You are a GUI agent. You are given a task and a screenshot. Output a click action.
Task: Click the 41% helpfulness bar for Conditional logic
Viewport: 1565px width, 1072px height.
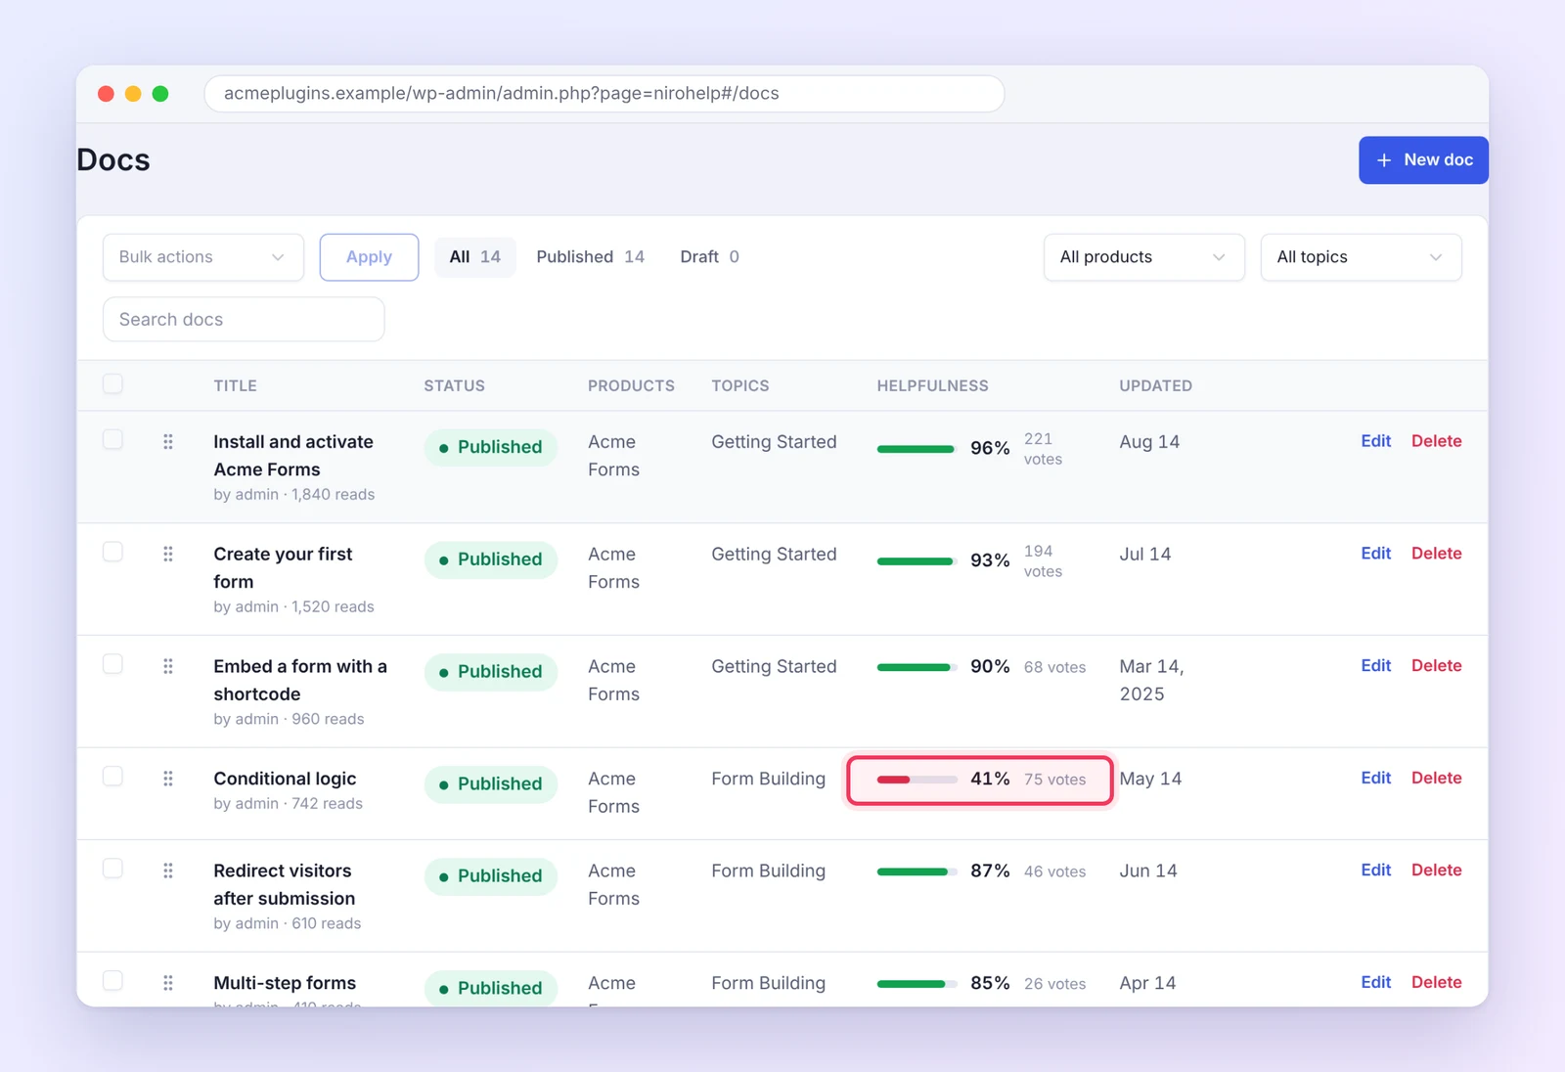[917, 780]
